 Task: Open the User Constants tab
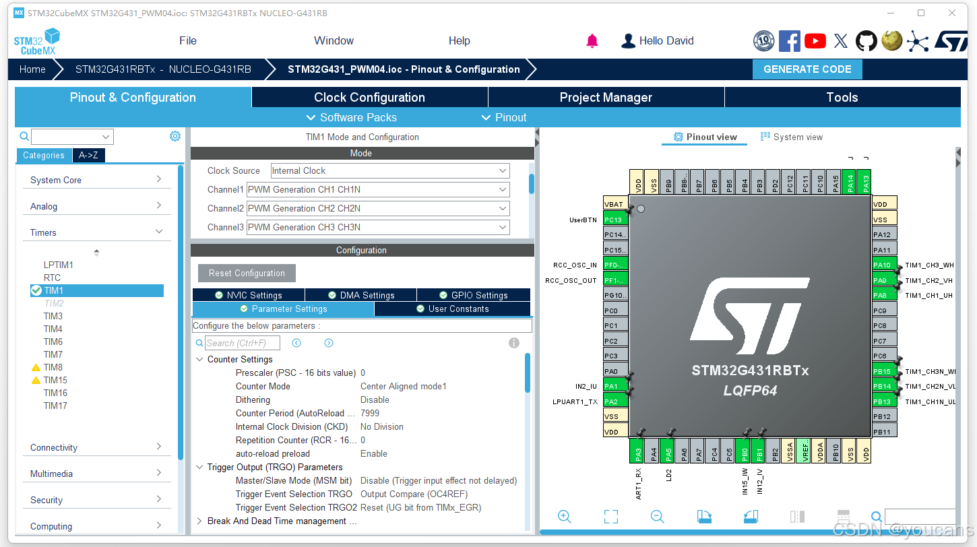click(x=452, y=309)
